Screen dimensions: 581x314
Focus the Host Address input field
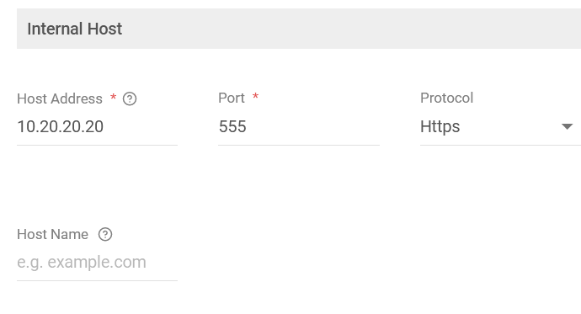(97, 126)
